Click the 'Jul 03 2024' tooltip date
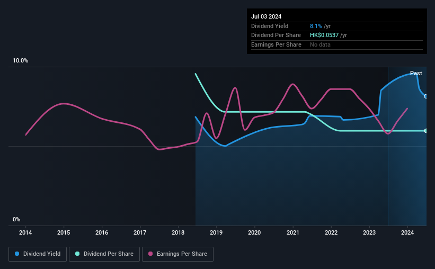Image resolution: width=435 pixels, height=269 pixels. point(266,16)
